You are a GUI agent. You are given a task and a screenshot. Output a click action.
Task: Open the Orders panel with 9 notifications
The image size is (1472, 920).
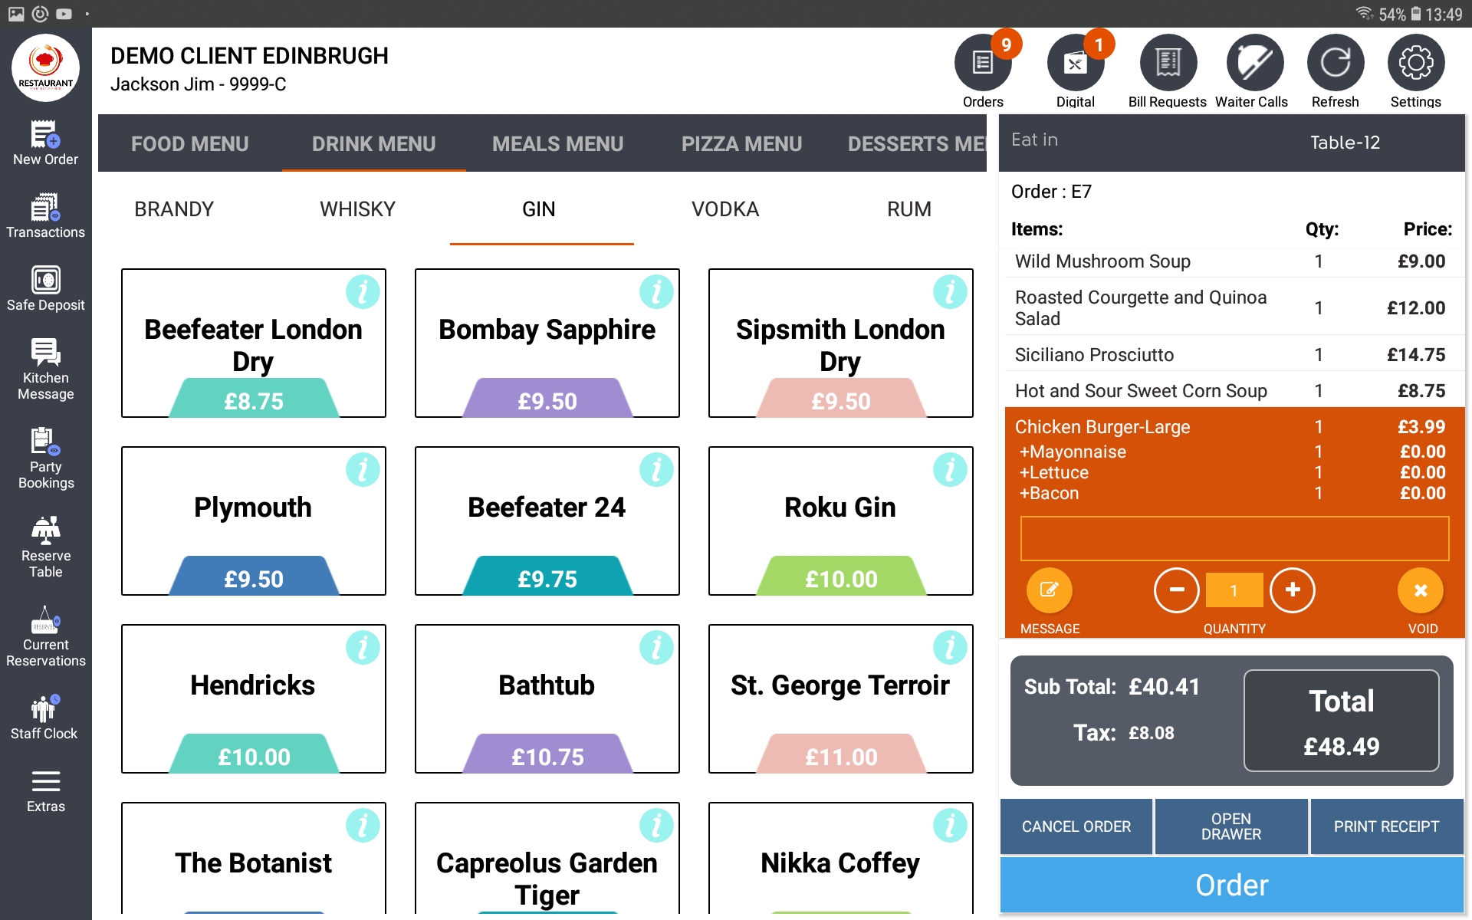[x=982, y=61]
